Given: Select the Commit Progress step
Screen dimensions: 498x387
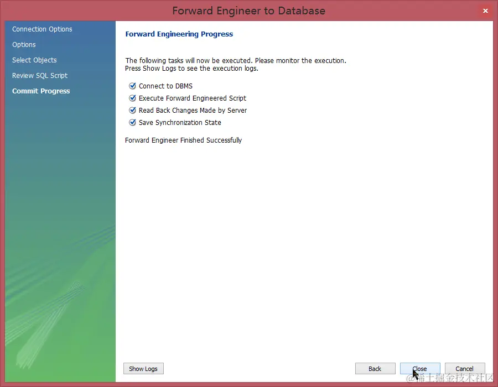Looking at the screenshot, I should point(41,91).
